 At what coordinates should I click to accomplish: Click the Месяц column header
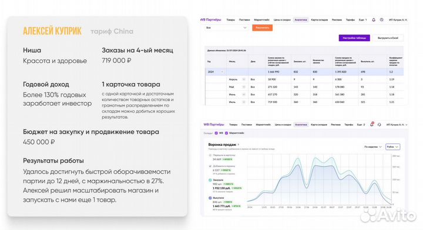(x=232, y=62)
